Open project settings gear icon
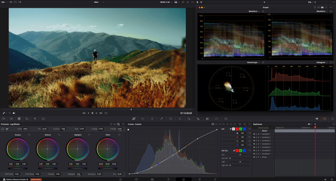 [331, 179]
